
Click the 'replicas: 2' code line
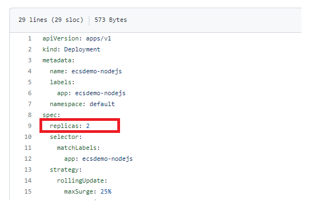(70, 126)
